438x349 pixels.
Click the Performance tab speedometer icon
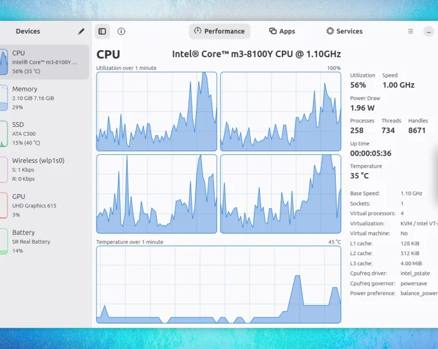198,30
